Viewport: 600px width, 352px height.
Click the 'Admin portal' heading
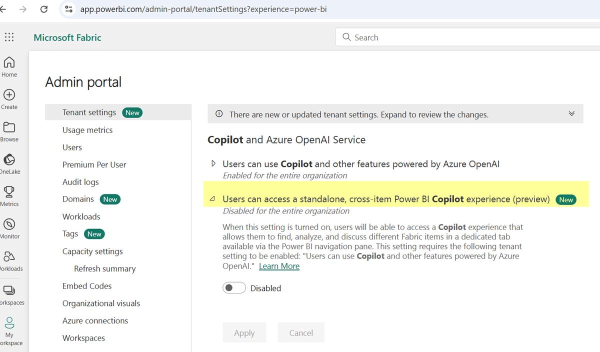click(83, 82)
